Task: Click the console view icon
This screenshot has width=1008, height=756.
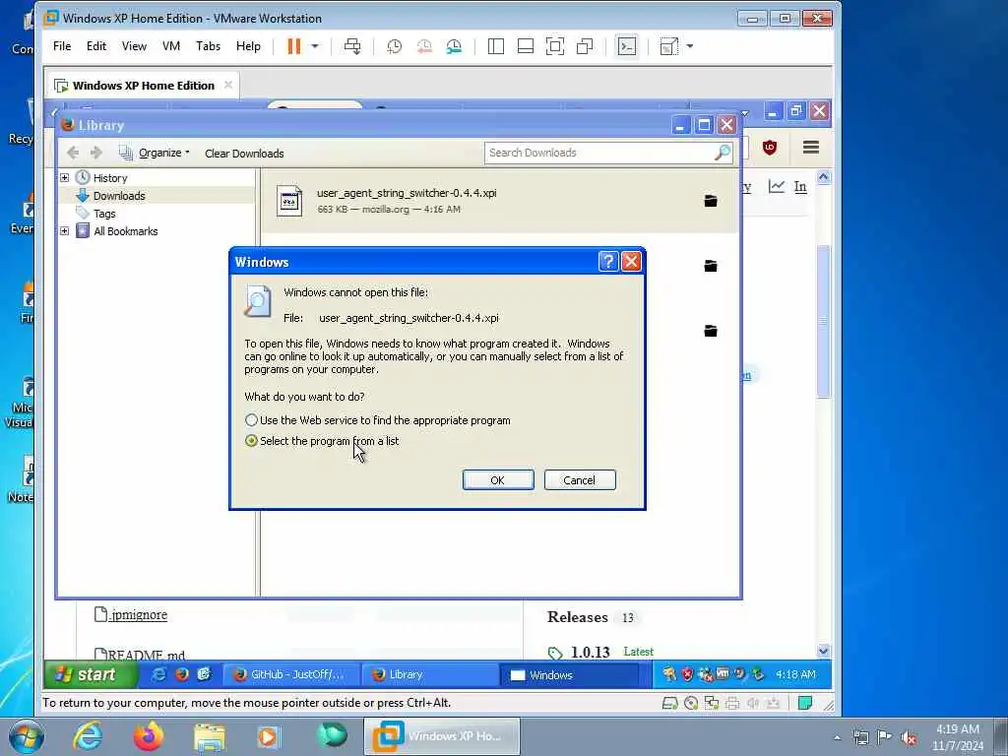Action: tap(627, 46)
